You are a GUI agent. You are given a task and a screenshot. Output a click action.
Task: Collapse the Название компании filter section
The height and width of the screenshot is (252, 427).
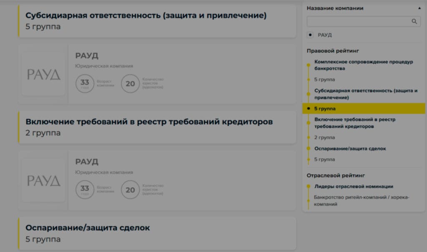pyautogui.click(x=419, y=8)
